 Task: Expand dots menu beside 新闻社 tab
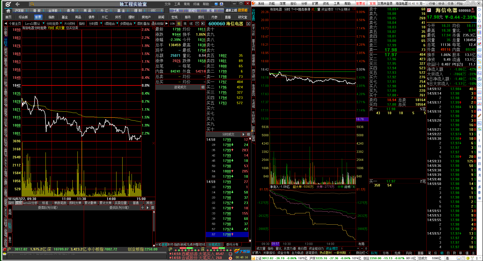click(x=201, y=11)
